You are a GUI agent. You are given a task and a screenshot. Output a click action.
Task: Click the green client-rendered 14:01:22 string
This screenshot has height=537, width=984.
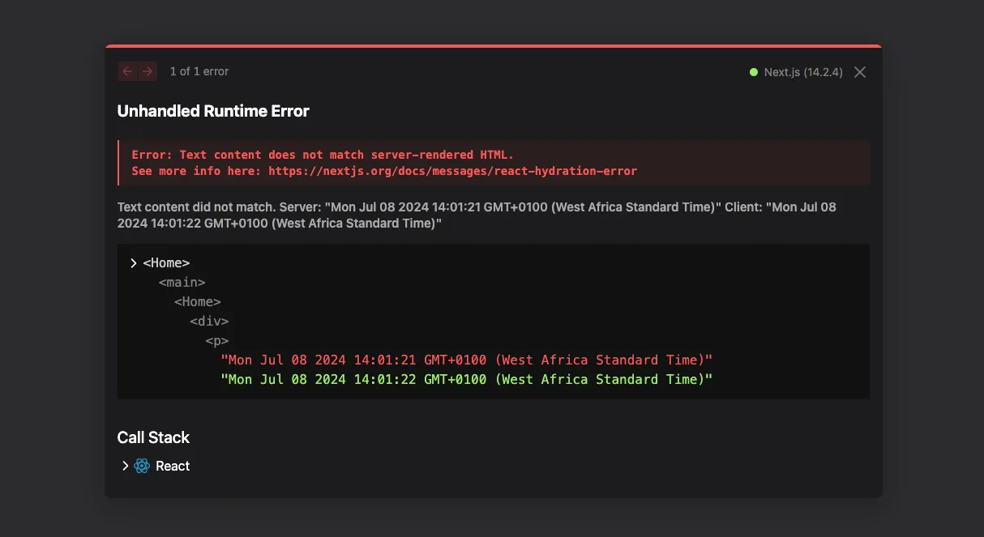pyautogui.click(x=466, y=380)
